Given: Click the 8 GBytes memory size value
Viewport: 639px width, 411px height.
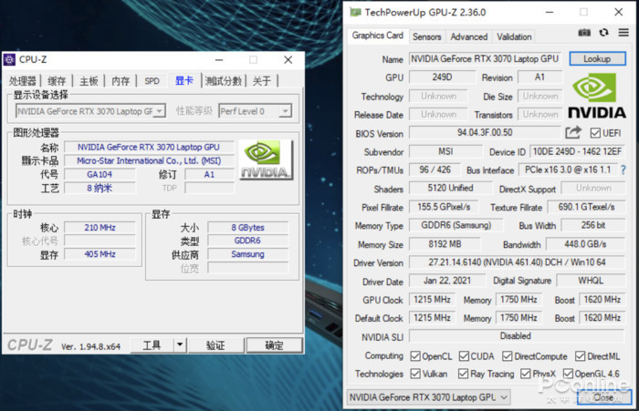Looking at the screenshot, I should point(247,228).
